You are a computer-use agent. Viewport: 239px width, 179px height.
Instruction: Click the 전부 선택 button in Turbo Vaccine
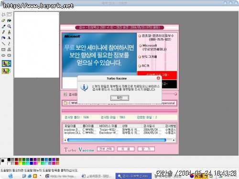point(106,149)
